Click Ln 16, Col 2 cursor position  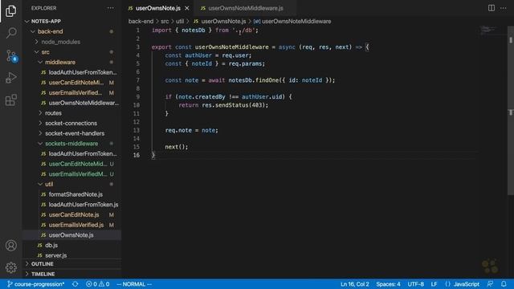[355, 284]
